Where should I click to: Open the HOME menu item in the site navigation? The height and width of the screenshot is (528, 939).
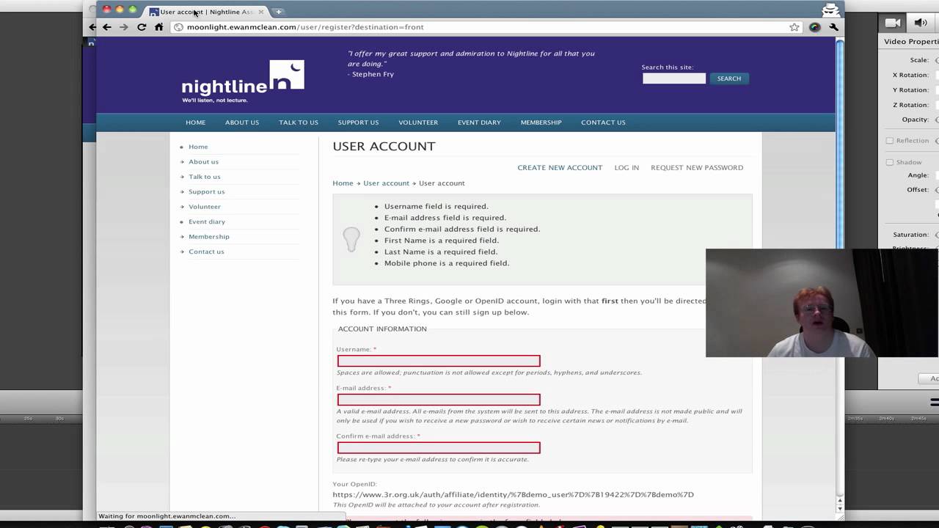tap(195, 122)
